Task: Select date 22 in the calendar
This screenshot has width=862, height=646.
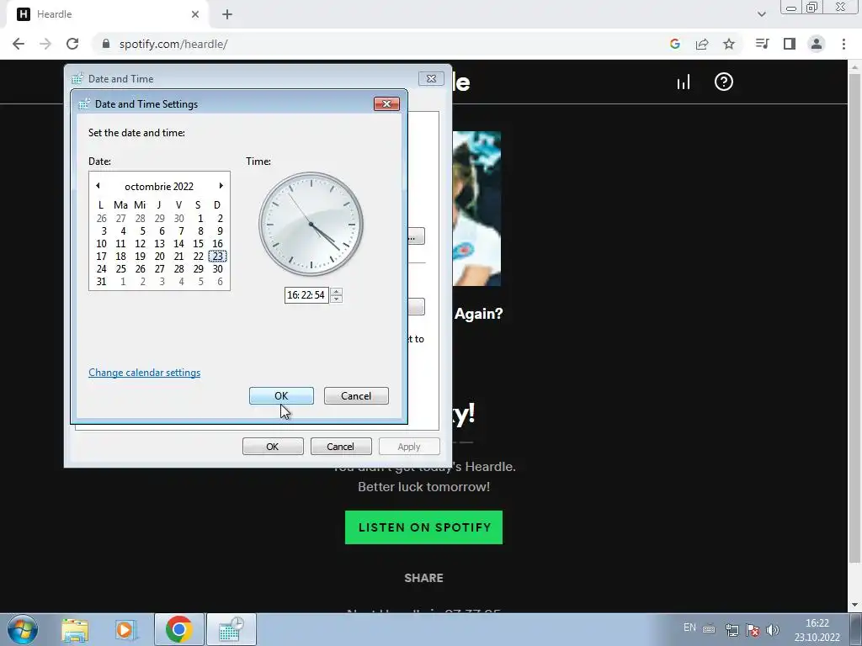Action: point(198,256)
